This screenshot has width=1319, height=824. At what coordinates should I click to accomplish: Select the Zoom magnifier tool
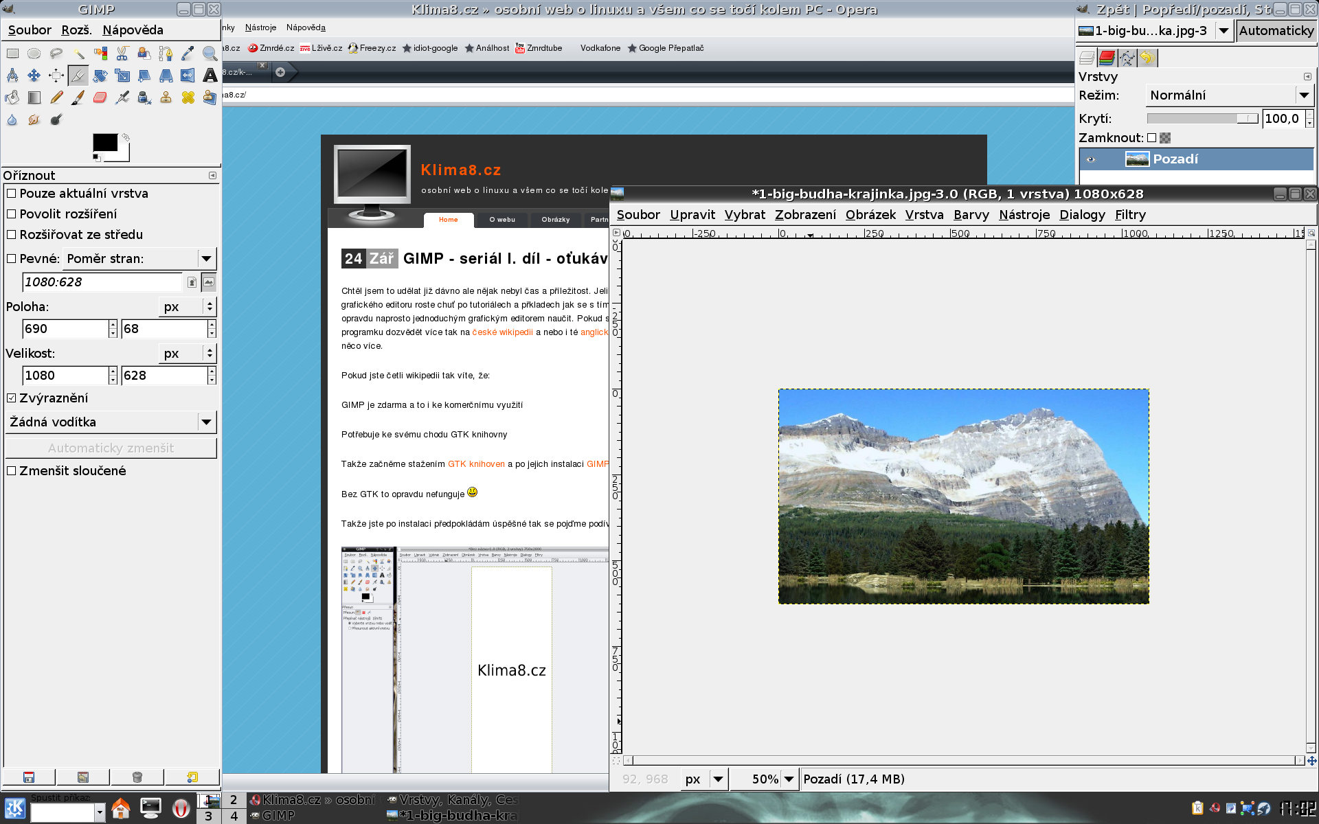pyautogui.click(x=210, y=53)
